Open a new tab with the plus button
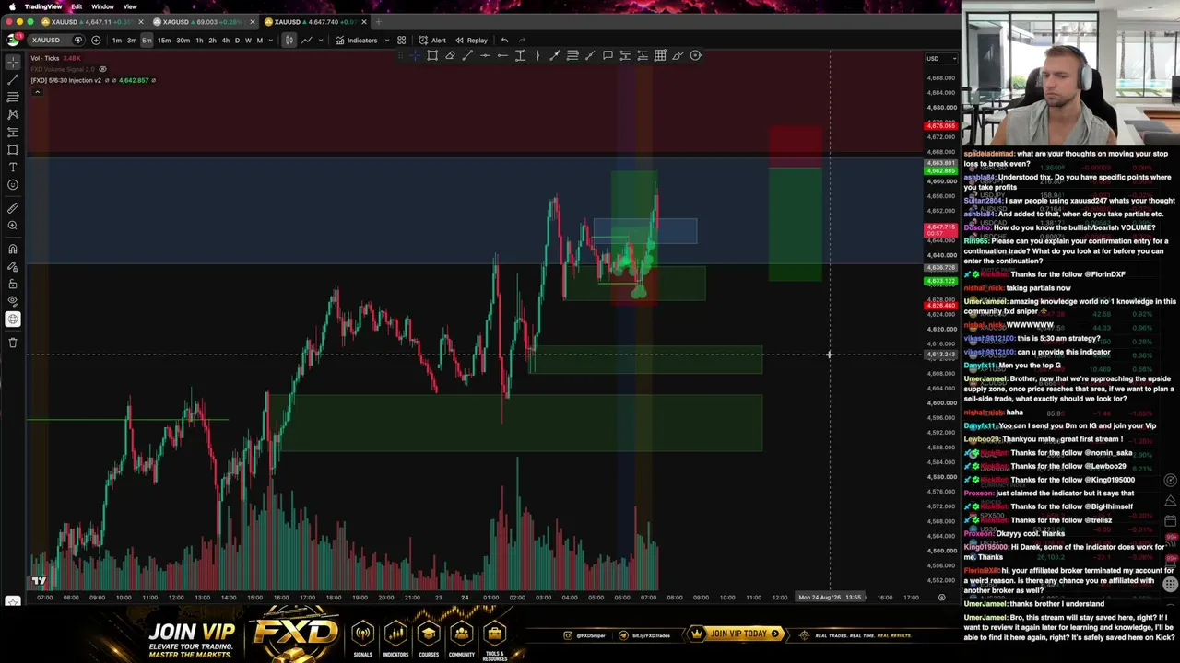 click(x=378, y=22)
